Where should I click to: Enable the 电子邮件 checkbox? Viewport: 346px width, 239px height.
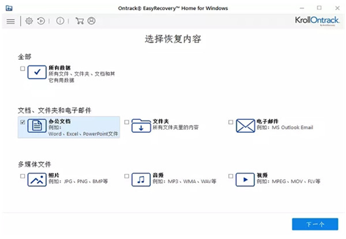(231, 122)
